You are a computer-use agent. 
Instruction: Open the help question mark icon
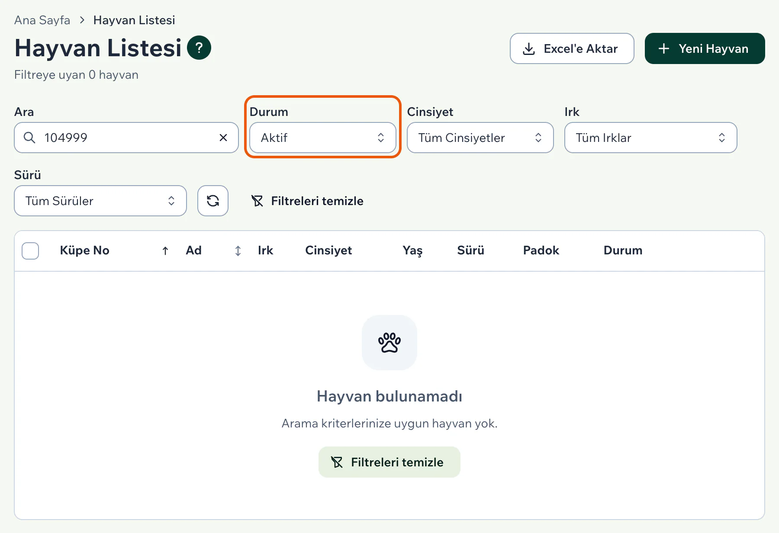199,48
